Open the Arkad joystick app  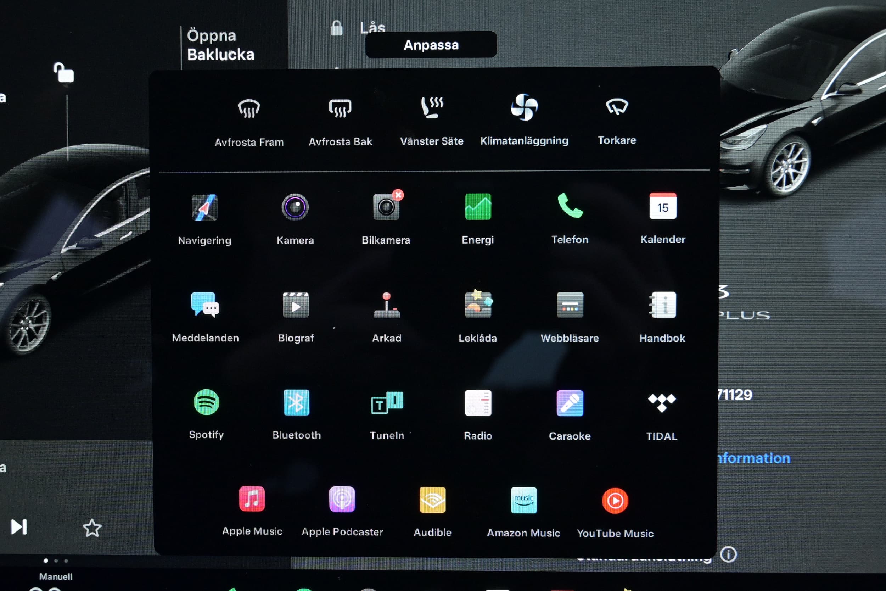tap(387, 305)
